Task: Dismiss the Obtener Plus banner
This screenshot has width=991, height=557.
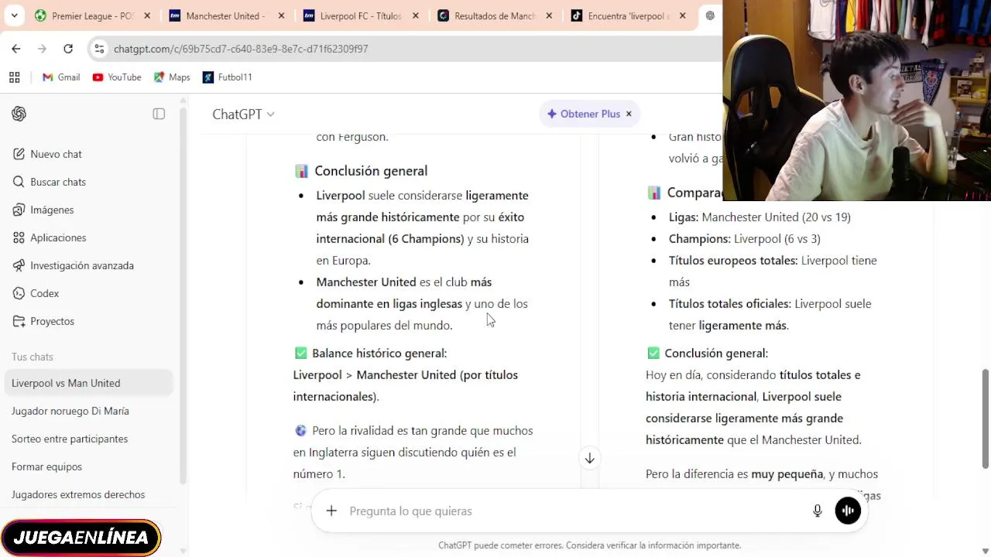Action: (x=629, y=114)
